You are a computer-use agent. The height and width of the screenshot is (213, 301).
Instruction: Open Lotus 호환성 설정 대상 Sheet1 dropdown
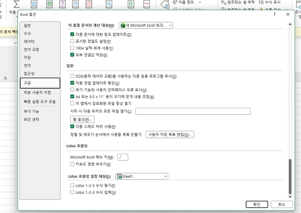pos(142,177)
